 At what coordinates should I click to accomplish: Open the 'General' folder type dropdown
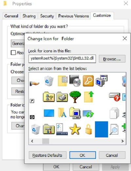[18, 43]
